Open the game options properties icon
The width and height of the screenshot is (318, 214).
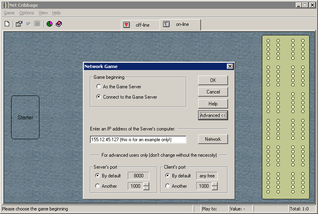pyautogui.click(x=19, y=24)
